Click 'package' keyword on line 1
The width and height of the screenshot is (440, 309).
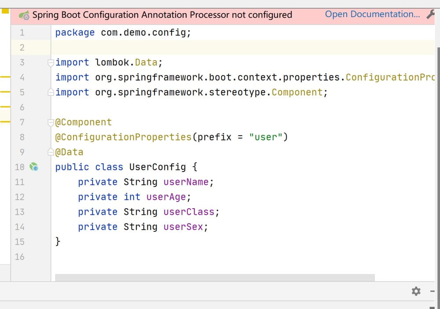pyautogui.click(x=75, y=33)
